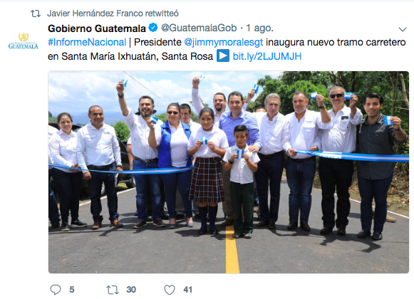Like the tweet with the heart icon
The width and height of the screenshot is (414, 299).
pos(170,290)
